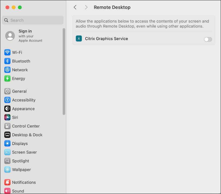Open Siri settings
This screenshot has height=194, width=221.
click(14, 117)
